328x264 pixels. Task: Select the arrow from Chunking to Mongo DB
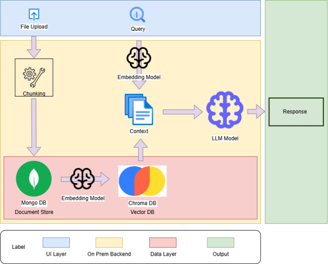click(34, 127)
